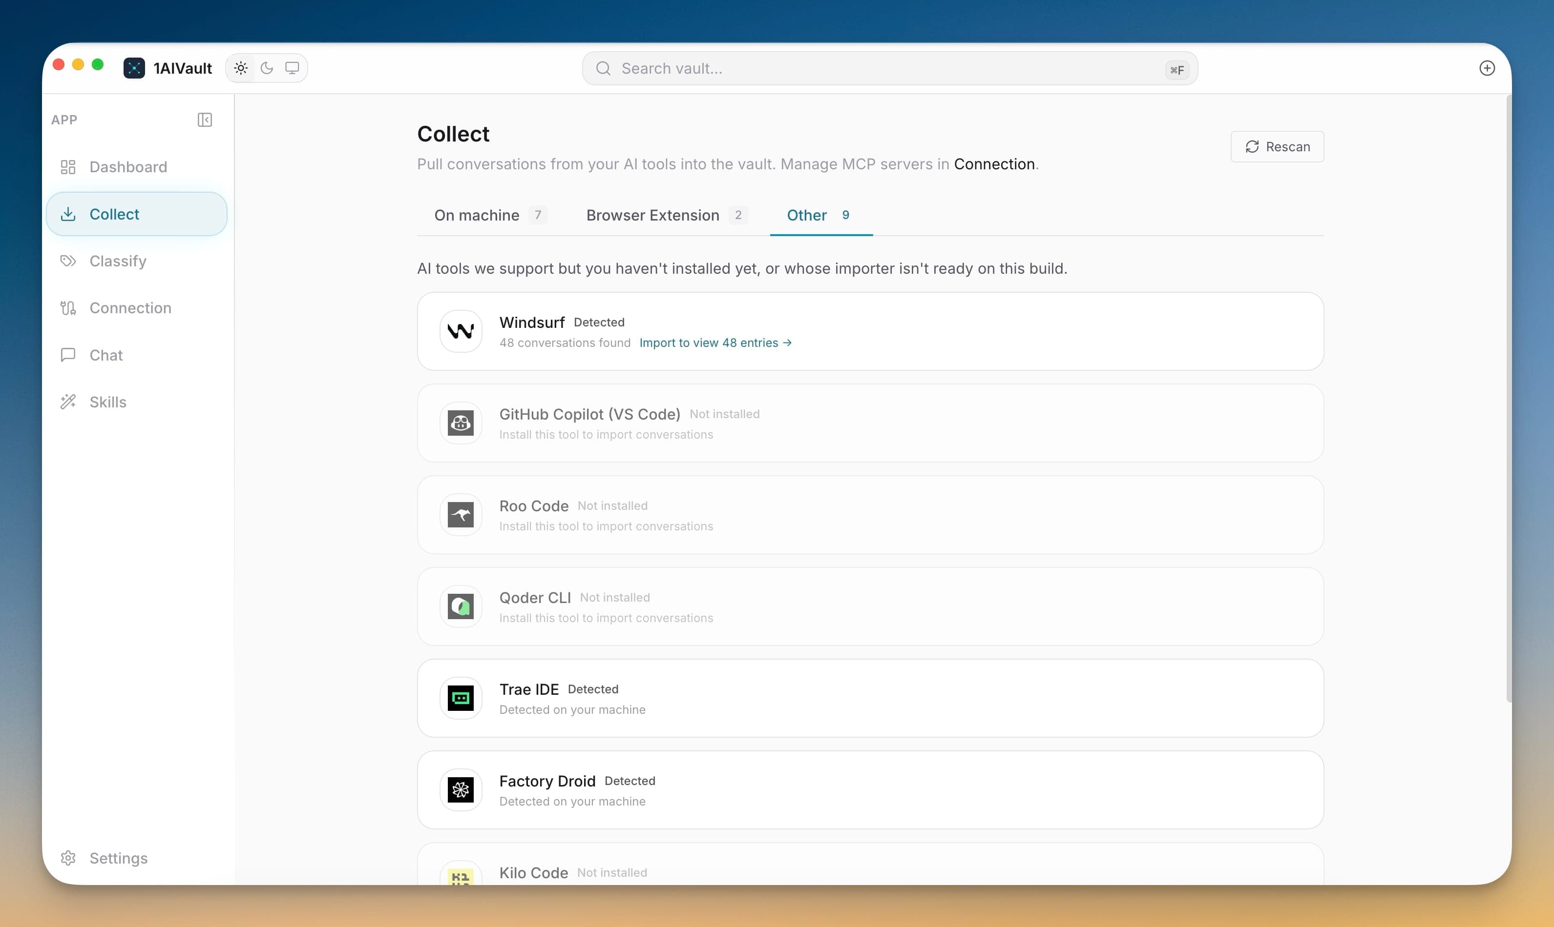Go to Connection in sidebar
The width and height of the screenshot is (1554, 927).
136,308
